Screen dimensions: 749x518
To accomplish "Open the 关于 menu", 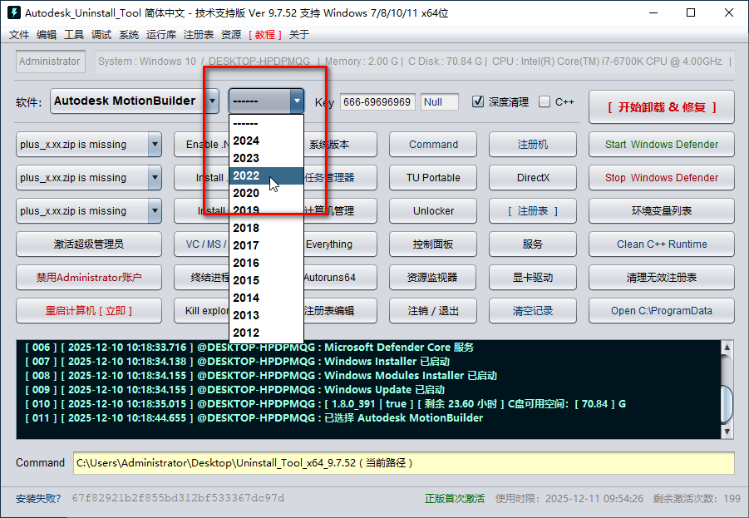I will (x=299, y=34).
